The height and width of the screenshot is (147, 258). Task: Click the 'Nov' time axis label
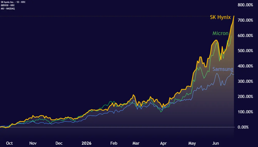click(x=33, y=143)
